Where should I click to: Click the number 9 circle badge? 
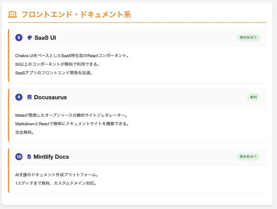19,97
